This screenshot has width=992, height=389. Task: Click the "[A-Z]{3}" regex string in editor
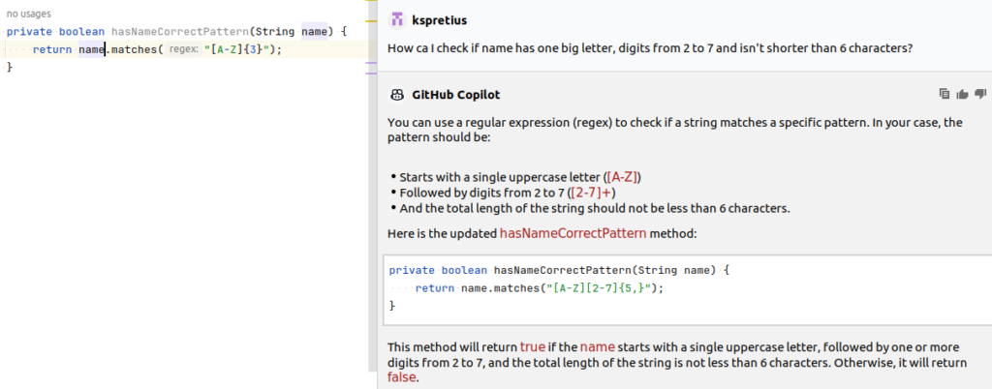[238, 49]
